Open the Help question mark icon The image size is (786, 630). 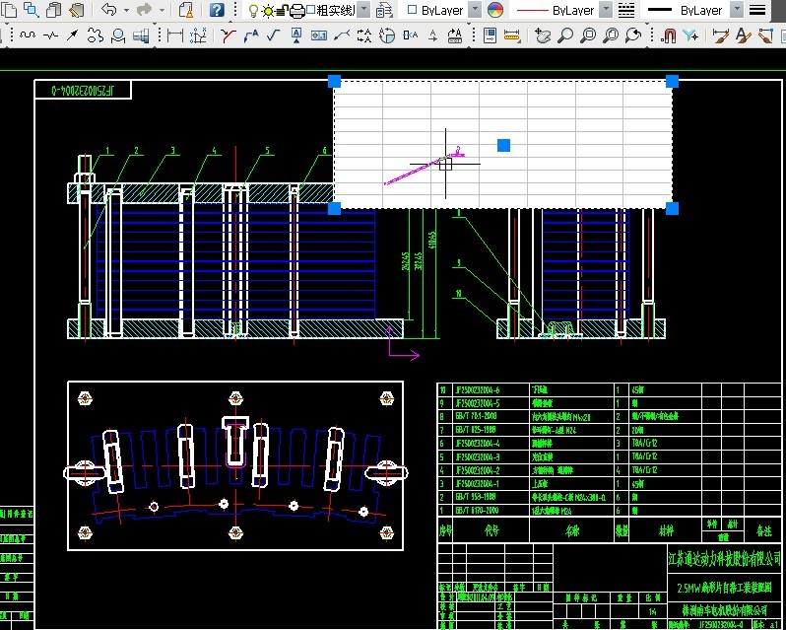click(217, 10)
